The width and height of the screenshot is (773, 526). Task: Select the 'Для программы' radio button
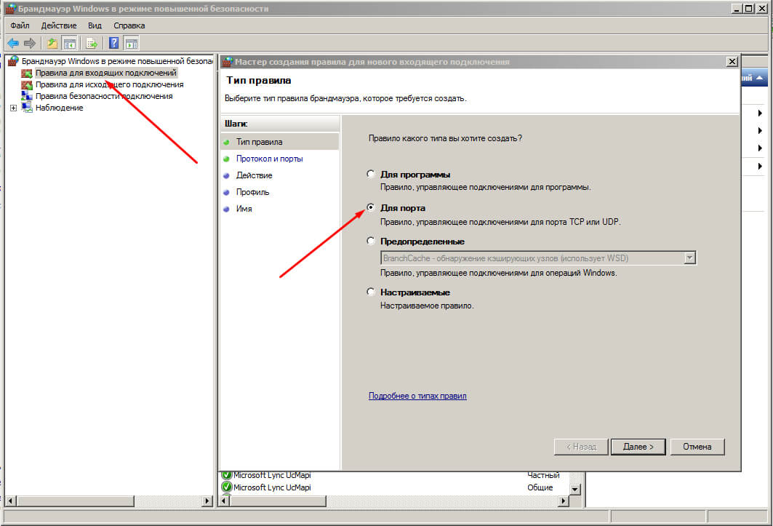coord(371,175)
